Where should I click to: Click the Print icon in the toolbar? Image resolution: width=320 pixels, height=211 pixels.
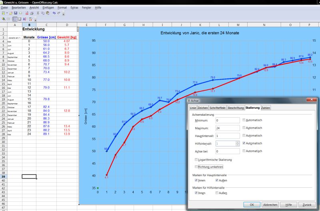(x=32, y=13)
